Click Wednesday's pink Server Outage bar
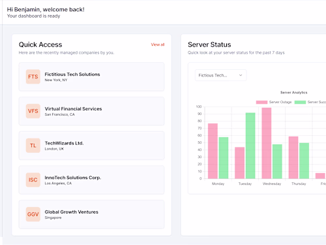 (x=267, y=143)
